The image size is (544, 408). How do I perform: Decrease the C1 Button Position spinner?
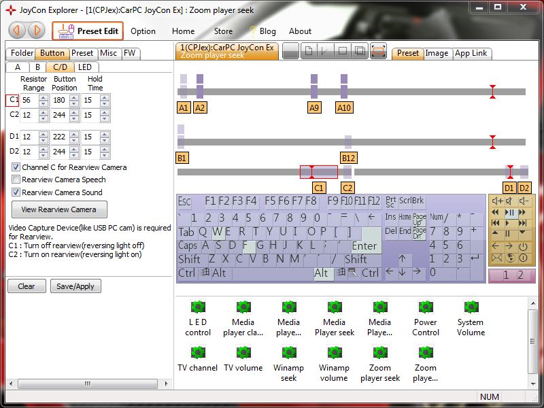74,103
